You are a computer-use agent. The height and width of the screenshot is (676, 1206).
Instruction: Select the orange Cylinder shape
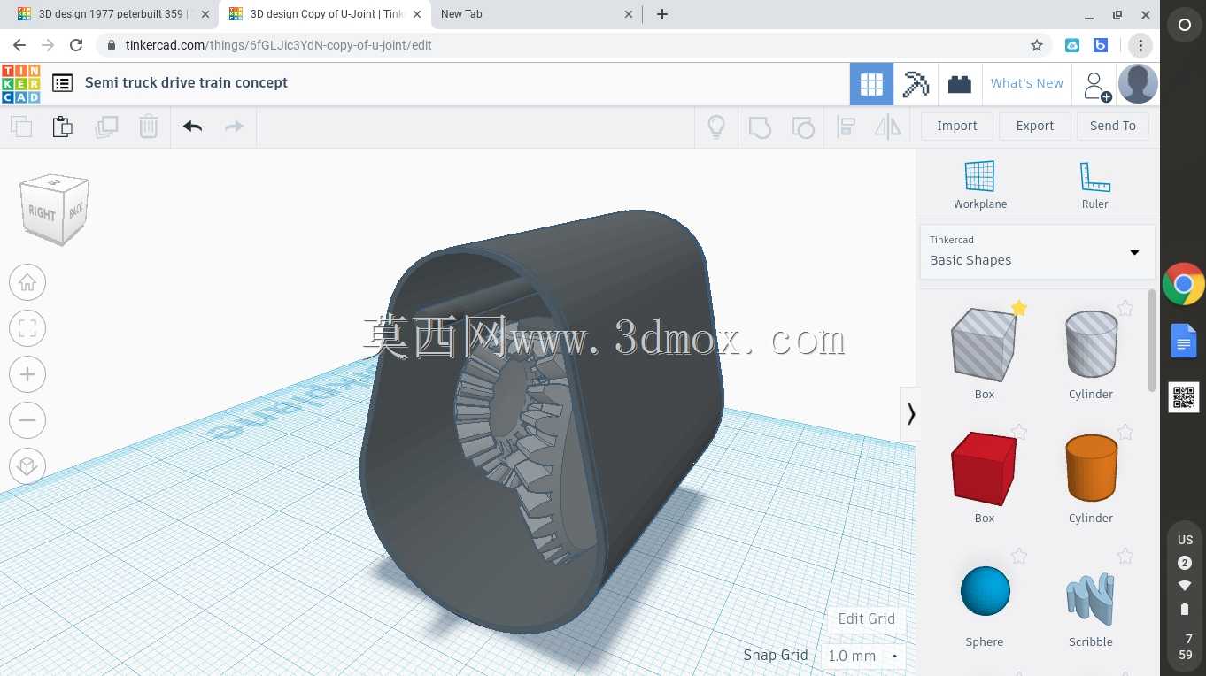tap(1090, 468)
